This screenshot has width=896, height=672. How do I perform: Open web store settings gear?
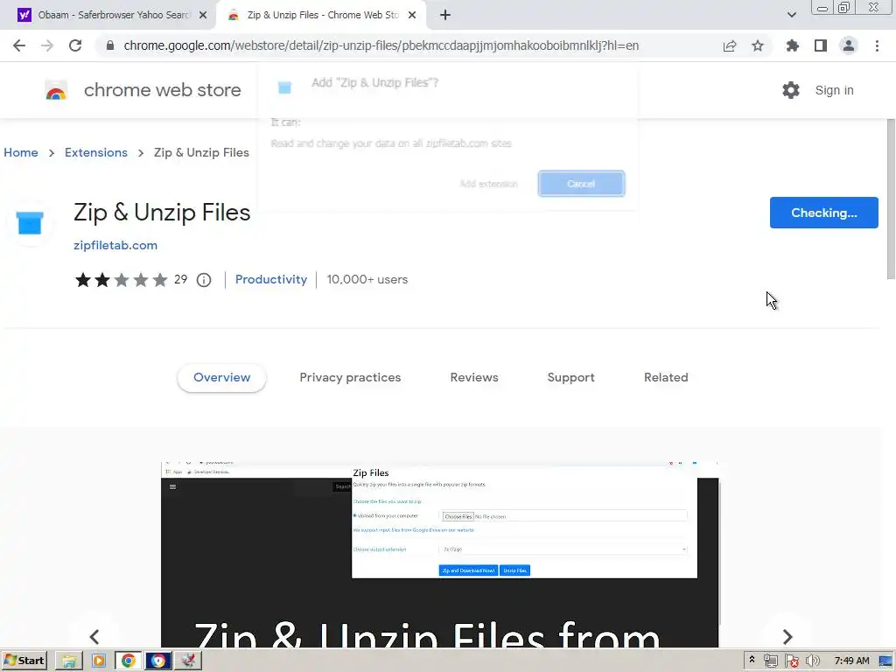pyautogui.click(x=791, y=90)
